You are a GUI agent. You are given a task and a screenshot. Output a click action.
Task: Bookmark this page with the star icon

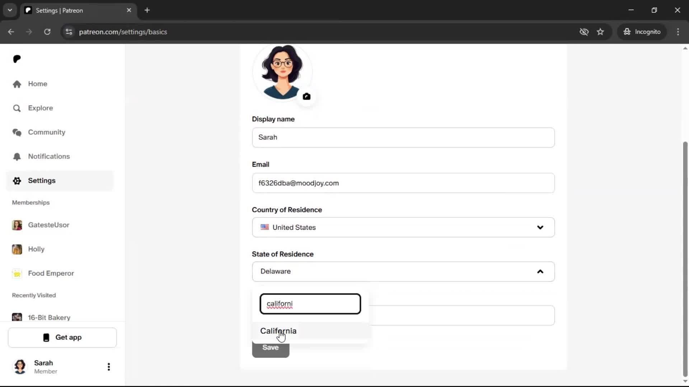point(600,32)
